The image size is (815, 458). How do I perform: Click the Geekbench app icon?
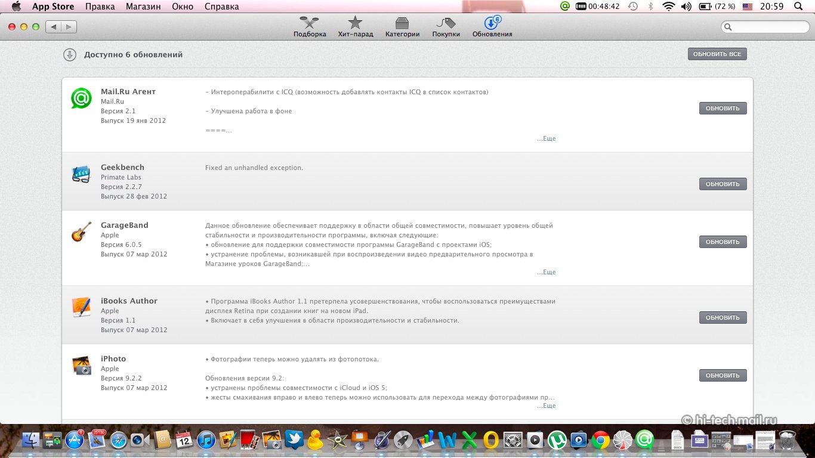(81, 174)
